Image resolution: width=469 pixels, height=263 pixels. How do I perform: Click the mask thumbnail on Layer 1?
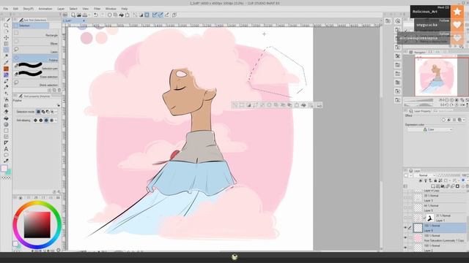click(430, 218)
